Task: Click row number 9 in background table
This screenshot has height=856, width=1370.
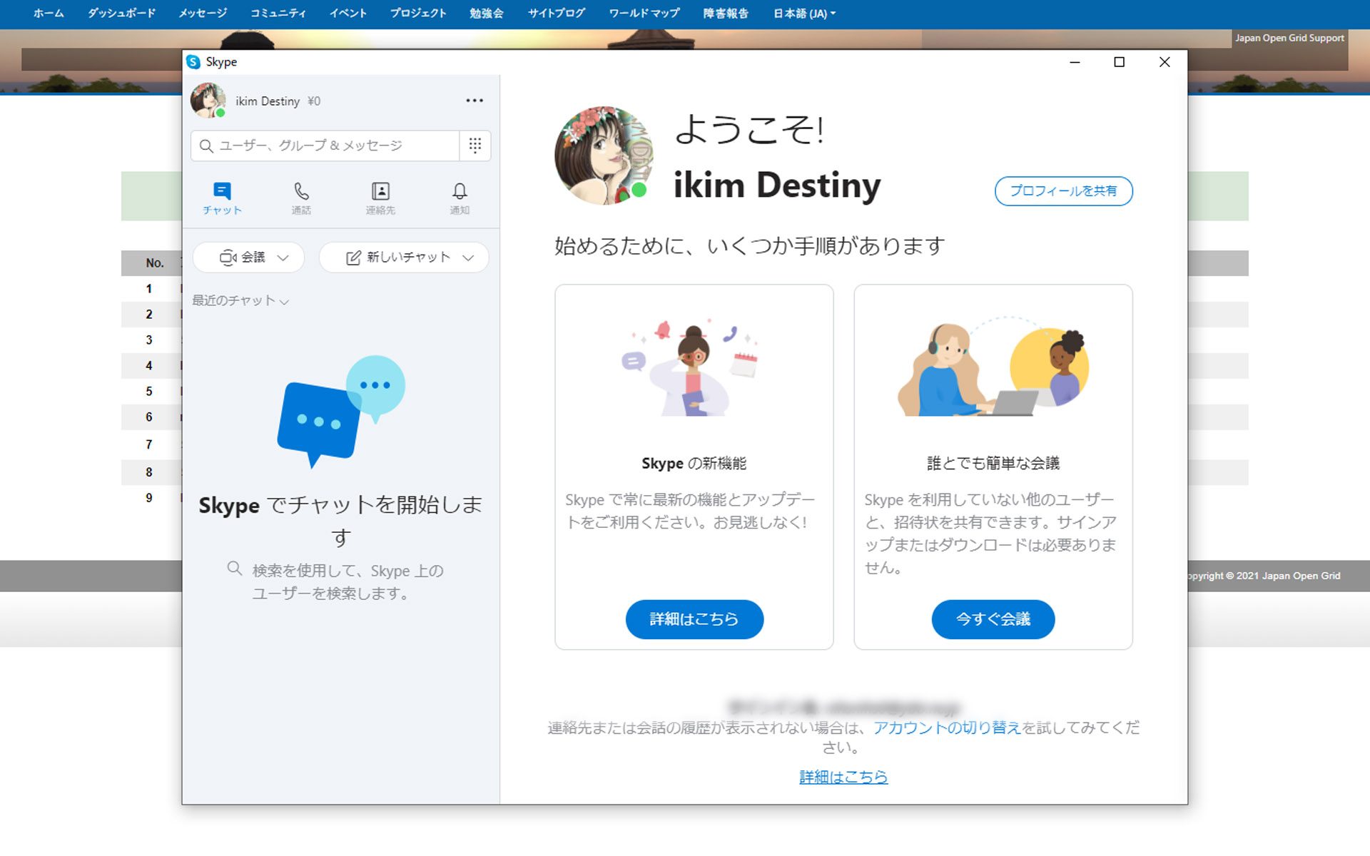Action: 149,498
